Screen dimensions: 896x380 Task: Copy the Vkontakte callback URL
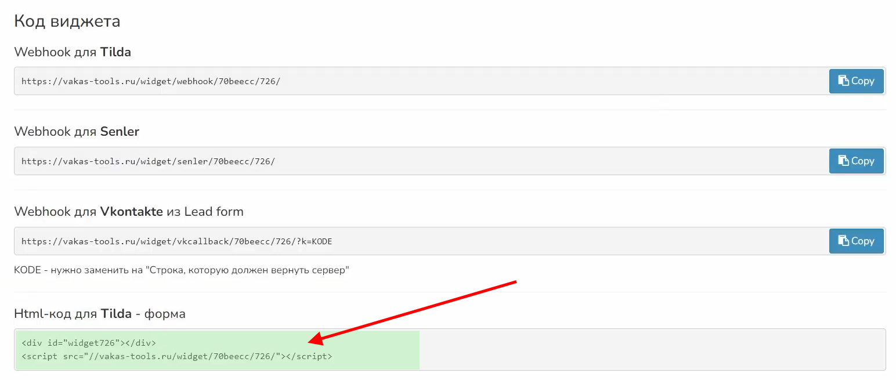pos(856,241)
